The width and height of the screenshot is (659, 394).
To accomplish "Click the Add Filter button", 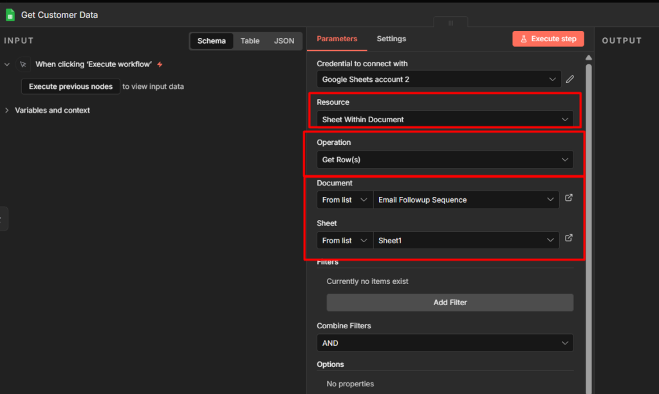I will coord(449,302).
